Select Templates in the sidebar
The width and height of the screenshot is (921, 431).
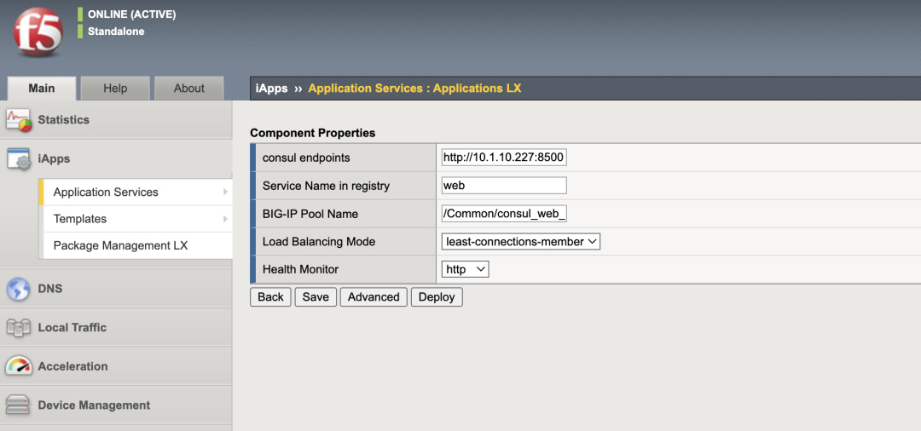pos(80,219)
